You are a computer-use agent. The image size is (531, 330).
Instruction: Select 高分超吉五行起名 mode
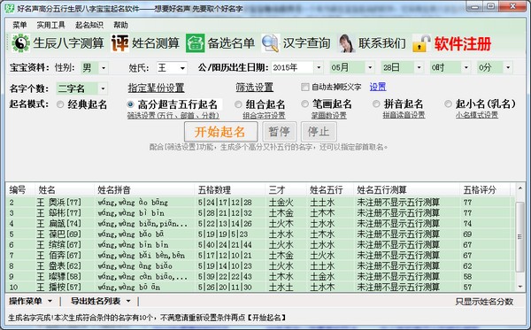(130, 104)
